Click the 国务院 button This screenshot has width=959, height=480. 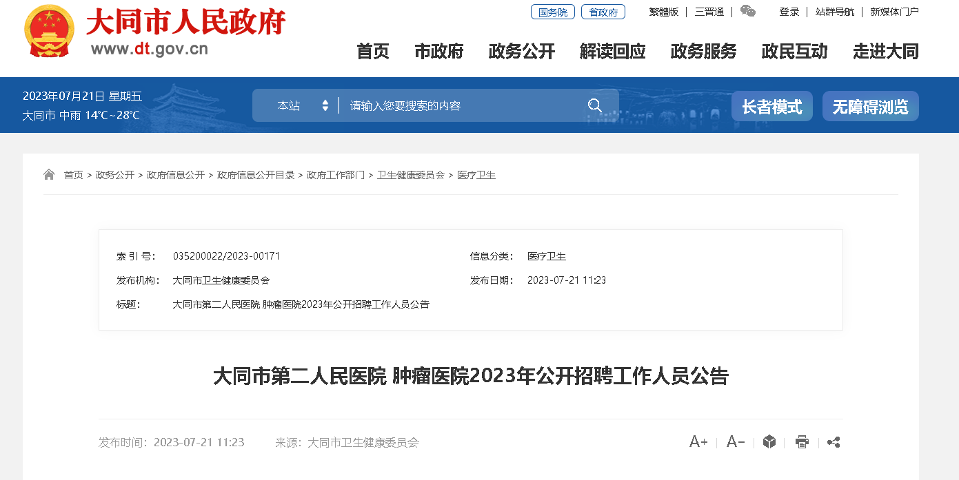(553, 12)
